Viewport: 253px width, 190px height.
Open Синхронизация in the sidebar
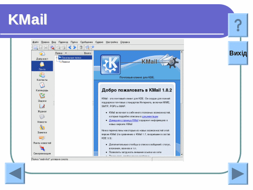[42, 150]
